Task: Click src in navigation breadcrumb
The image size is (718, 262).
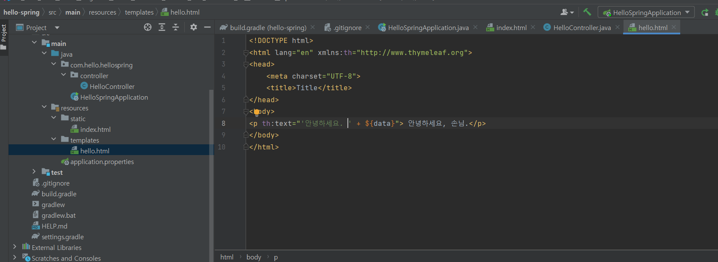Action: (x=52, y=12)
